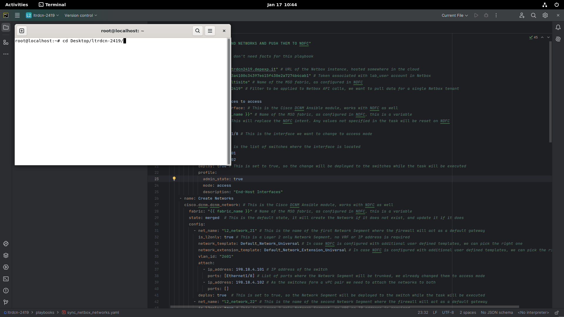The height and width of the screenshot is (317, 564).
Task: Click the "l2_network_21" net_name value
Action: pos(239,231)
